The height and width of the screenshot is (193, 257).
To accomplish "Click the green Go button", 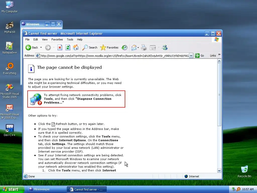I will pos(200,56).
